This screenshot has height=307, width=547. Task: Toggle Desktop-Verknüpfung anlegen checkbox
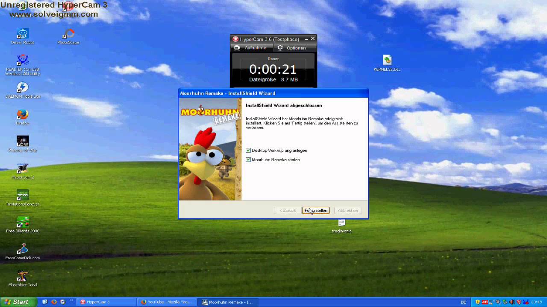[248, 151]
